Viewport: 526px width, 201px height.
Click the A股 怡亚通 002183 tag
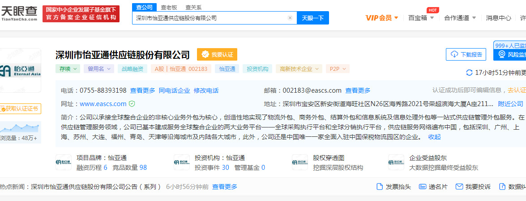[181, 69]
